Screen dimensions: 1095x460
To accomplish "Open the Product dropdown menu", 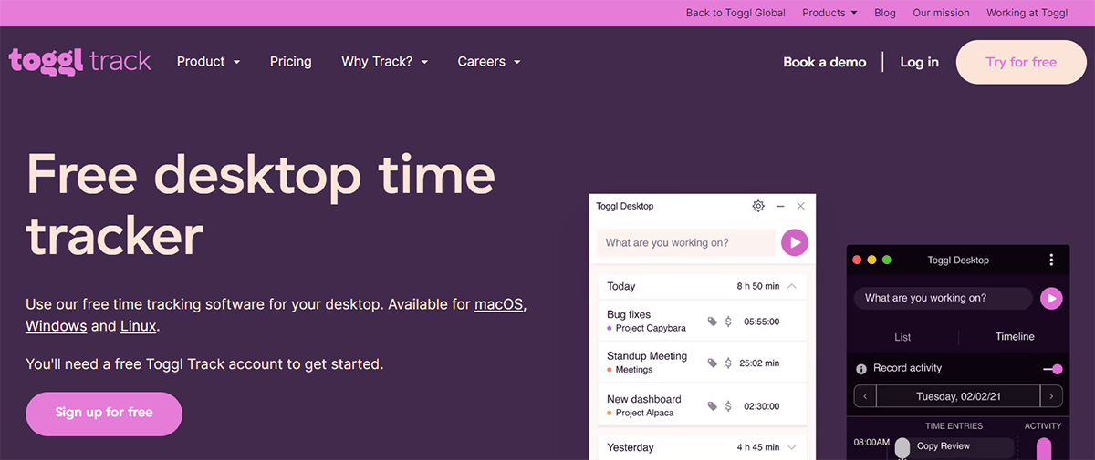I will coord(208,62).
